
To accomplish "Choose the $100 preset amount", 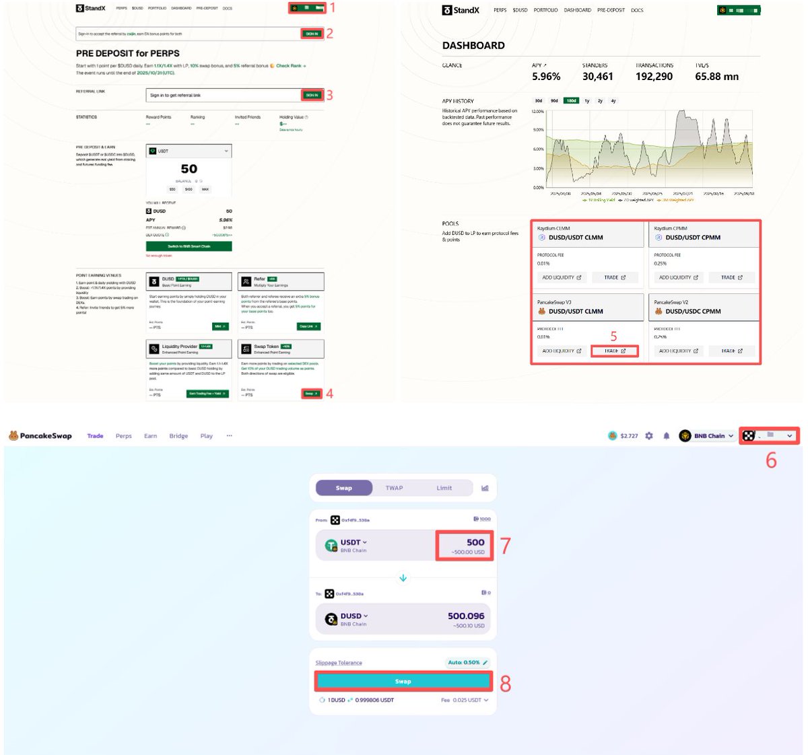I will [x=189, y=189].
